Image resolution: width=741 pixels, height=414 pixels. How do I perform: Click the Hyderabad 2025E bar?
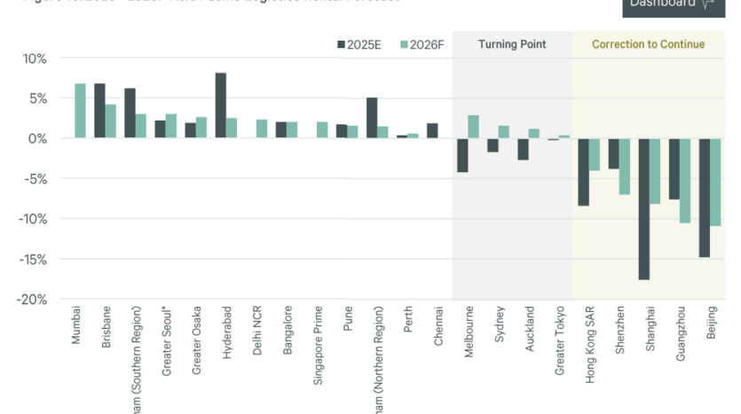220,105
